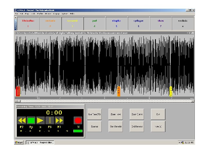
Task: Open the Edit menu
Action: (21, 14)
